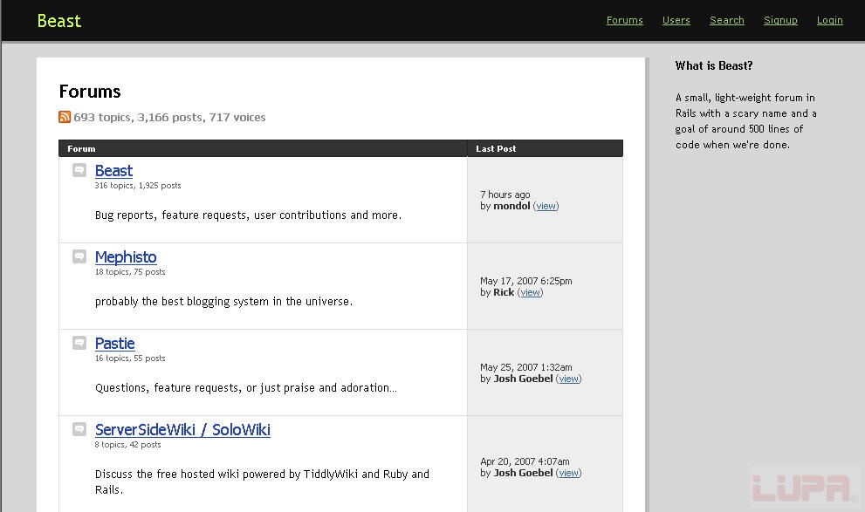View Josh Goebel's Apr 20 post

[569, 473]
